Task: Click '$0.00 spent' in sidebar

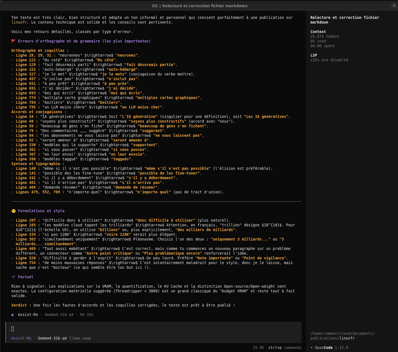Action: pos(323,46)
